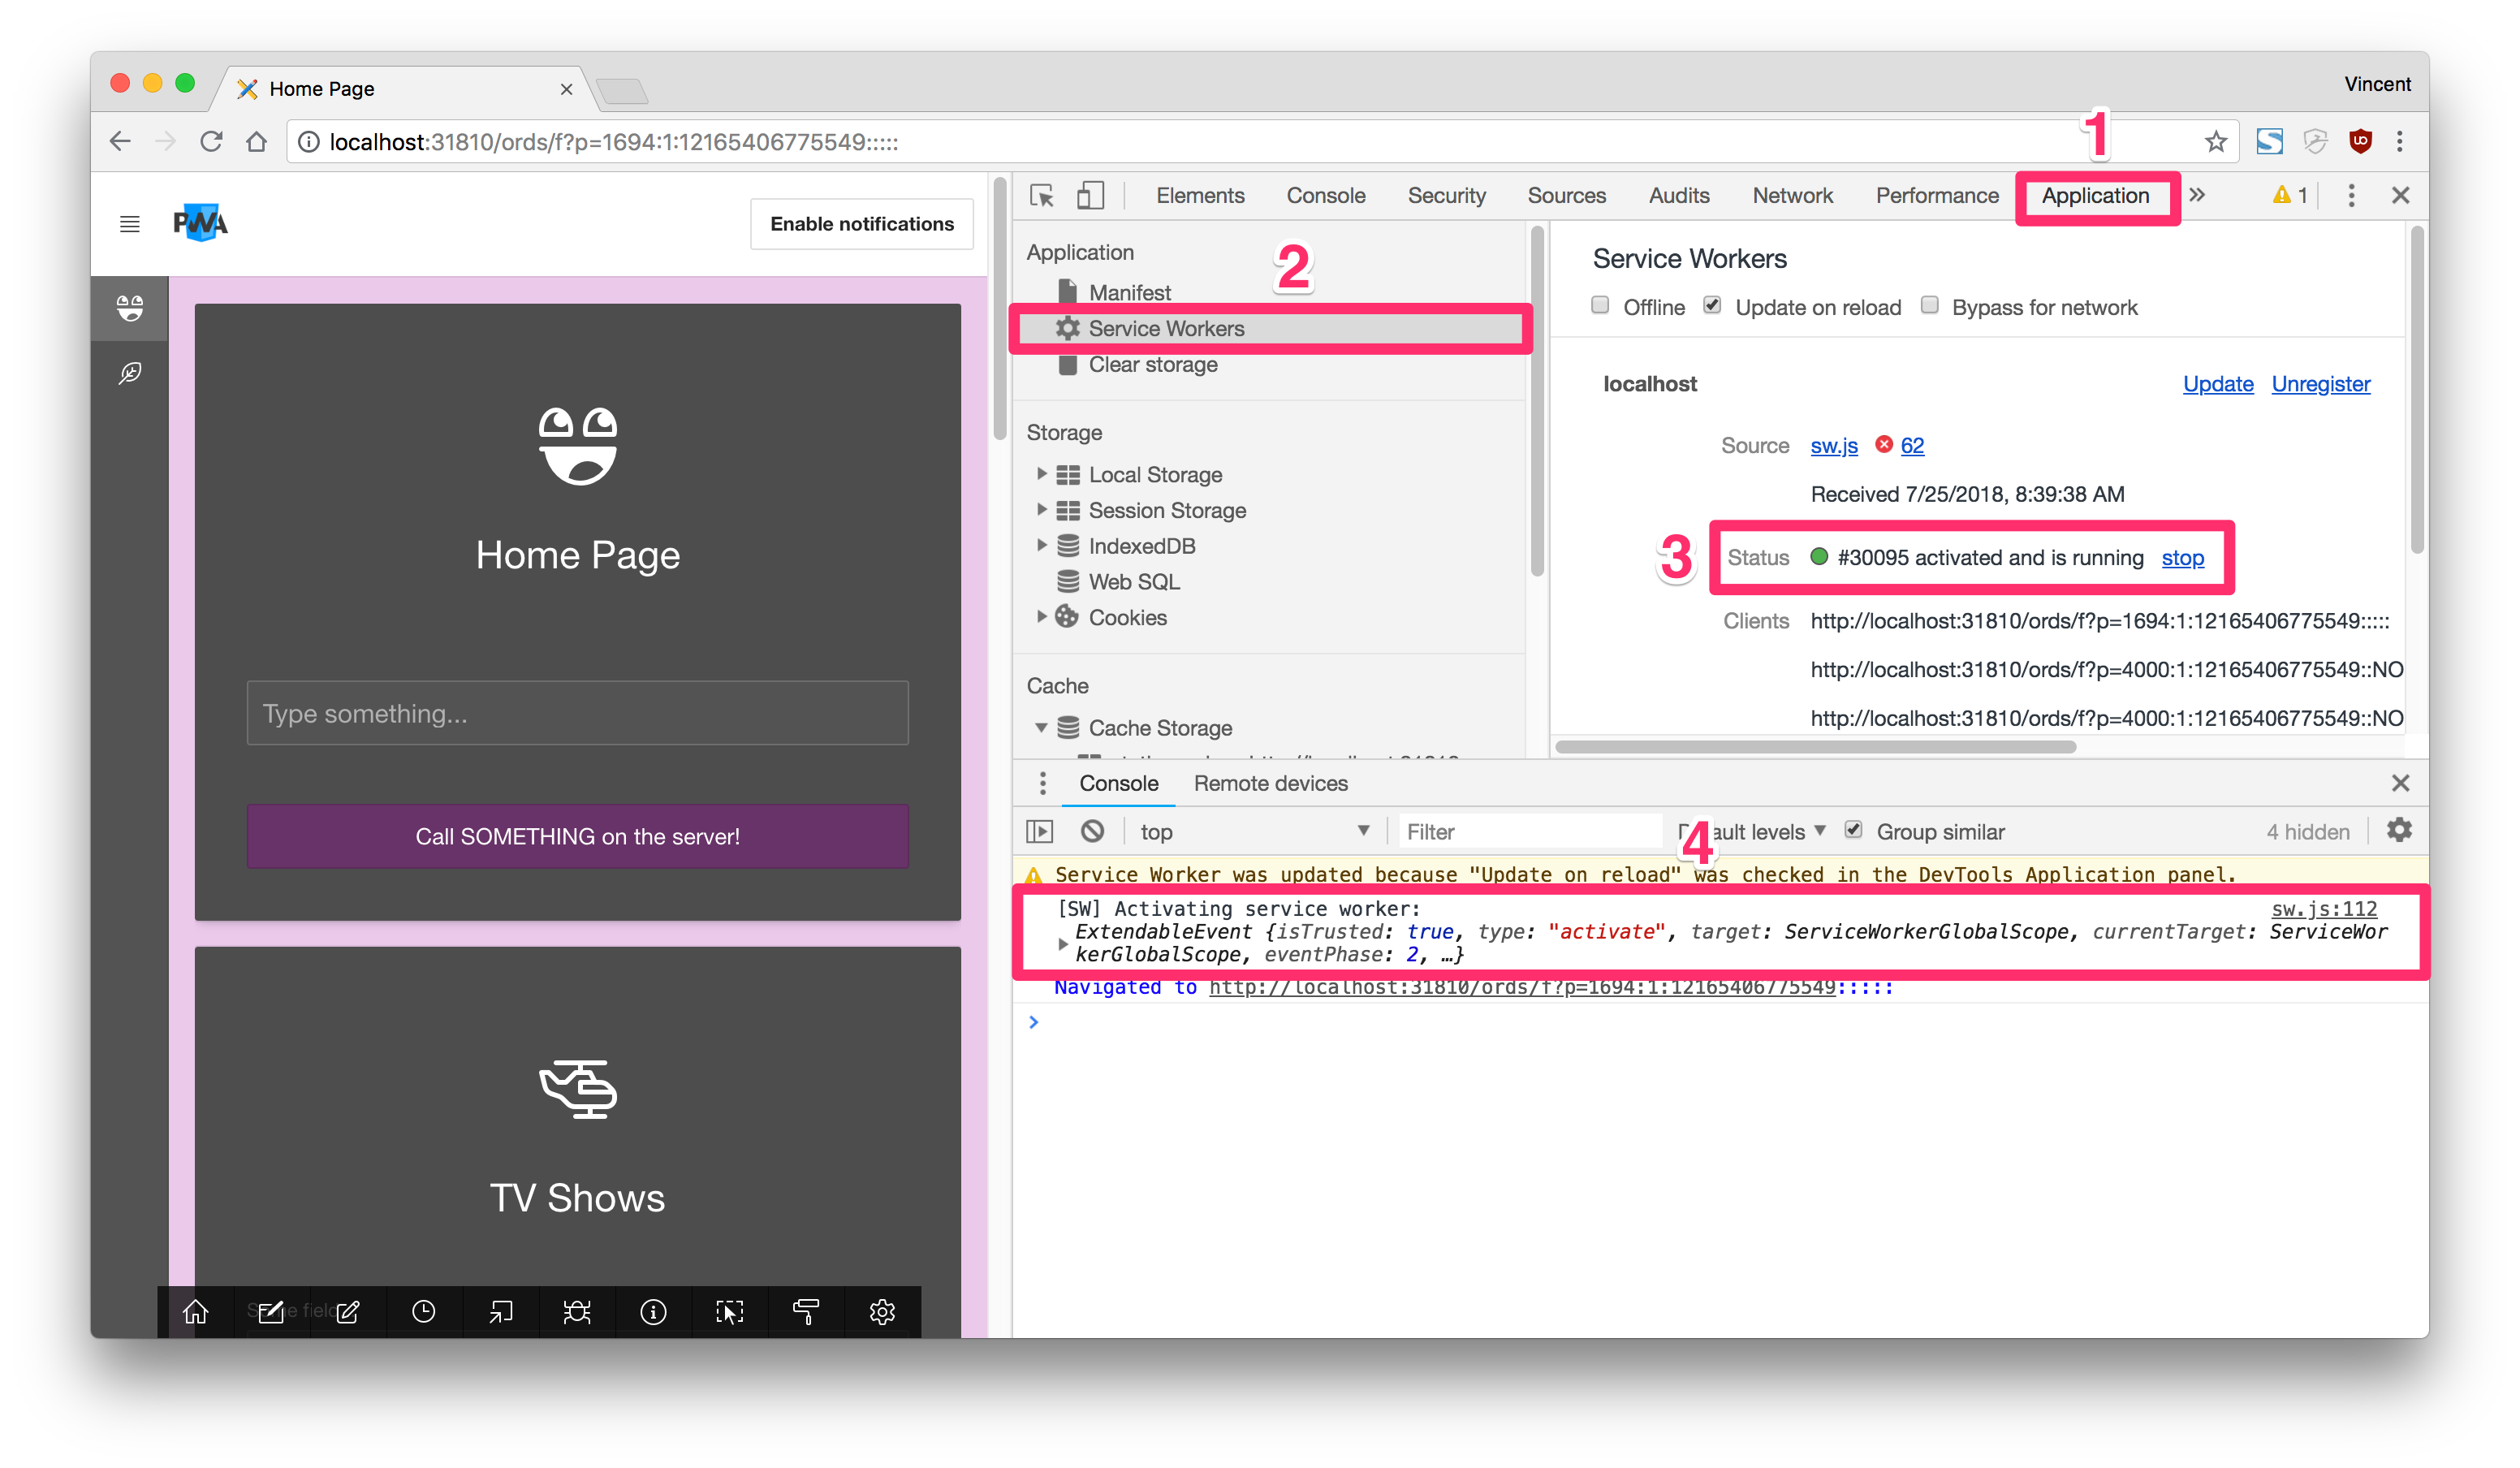
Task: Click the Unregister link
Action: pos(2320,384)
